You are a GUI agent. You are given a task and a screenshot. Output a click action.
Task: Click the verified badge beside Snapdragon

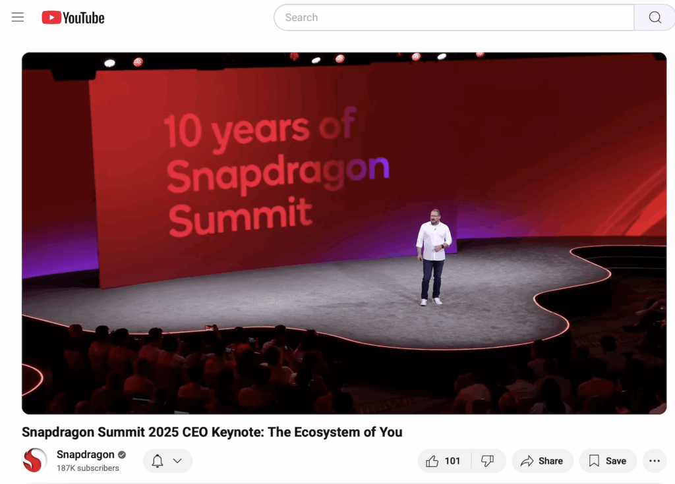(122, 455)
